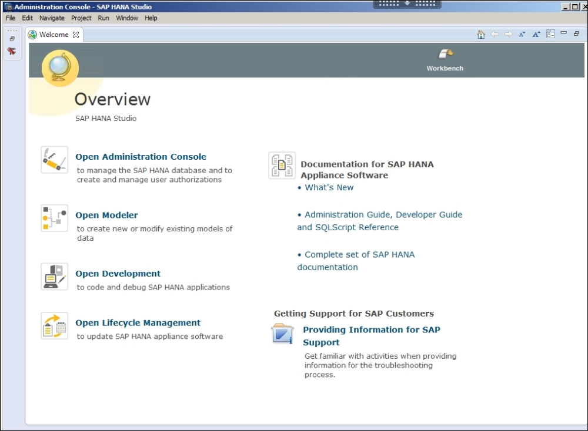Click the Getting Support for SAP Customers heading
Screen dimensions: 588x431
353,314
